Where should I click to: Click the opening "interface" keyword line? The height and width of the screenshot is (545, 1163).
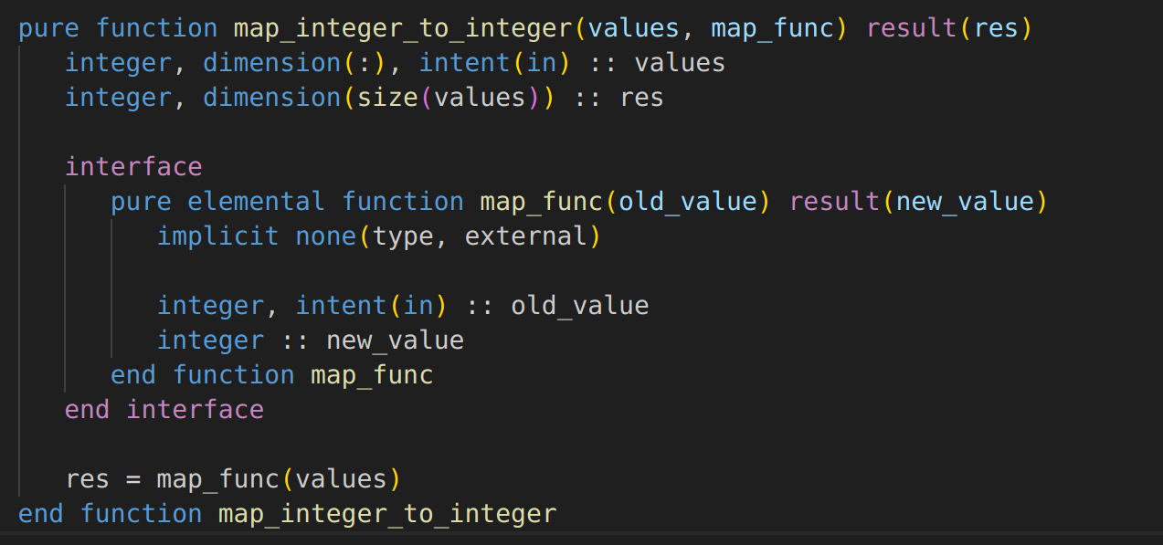pos(133,167)
